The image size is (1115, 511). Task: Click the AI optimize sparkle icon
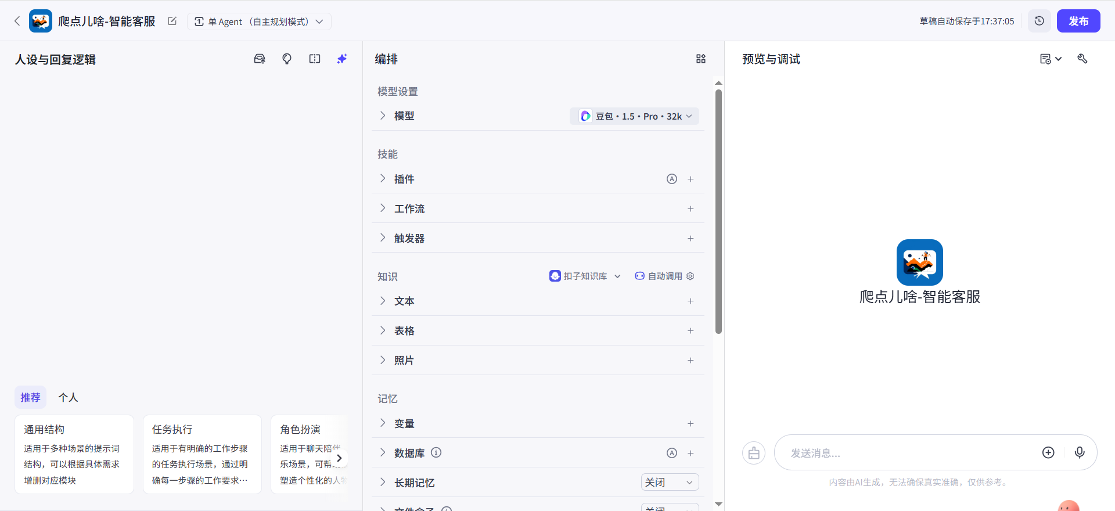pyautogui.click(x=342, y=59)
